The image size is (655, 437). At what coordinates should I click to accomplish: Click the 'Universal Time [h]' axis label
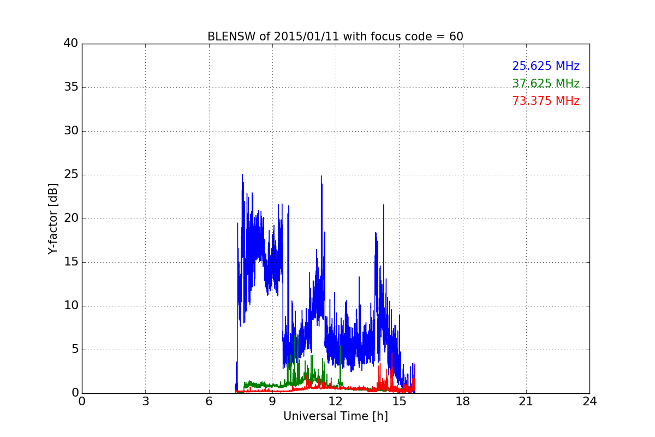[335, 416]
